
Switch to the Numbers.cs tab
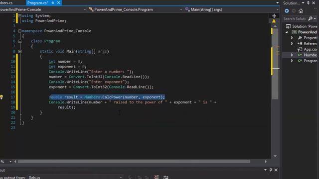[6, 3]
